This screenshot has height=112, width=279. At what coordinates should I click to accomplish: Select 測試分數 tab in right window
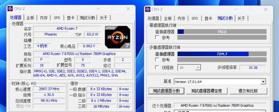[225, 18]
